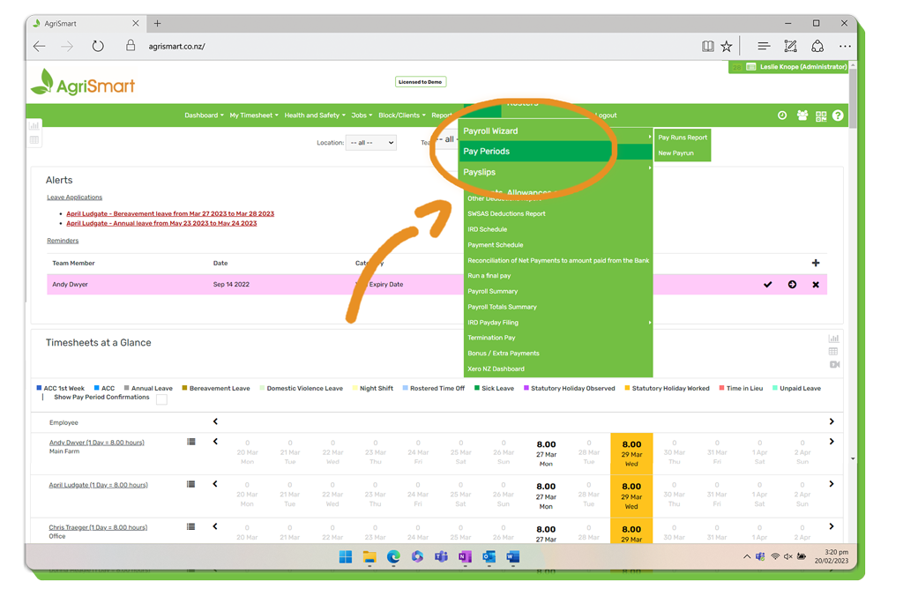This screenshot has width=903, height=611.
Task: Expand the Dashboard menu
Action: (204, 115)
